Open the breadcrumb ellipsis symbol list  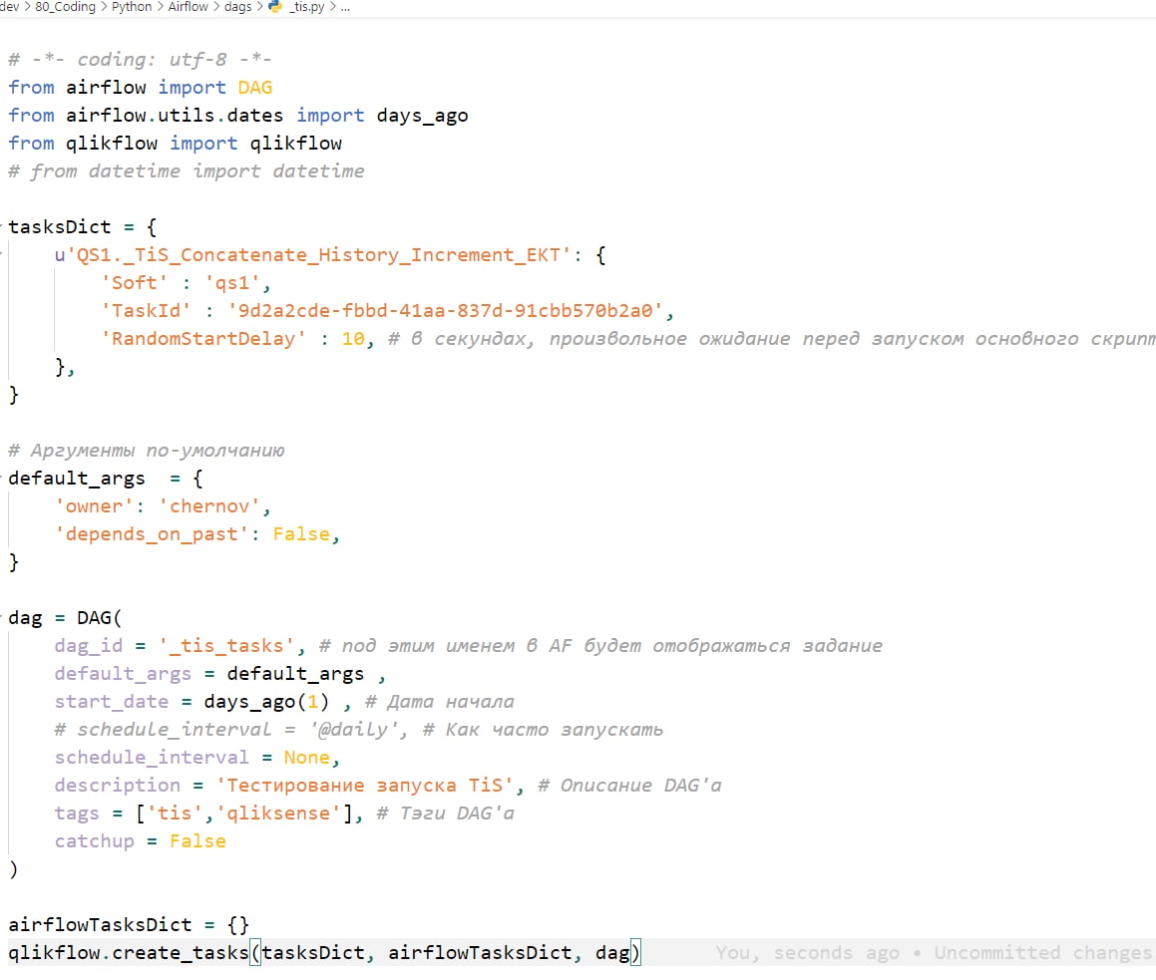click(345, 7)
